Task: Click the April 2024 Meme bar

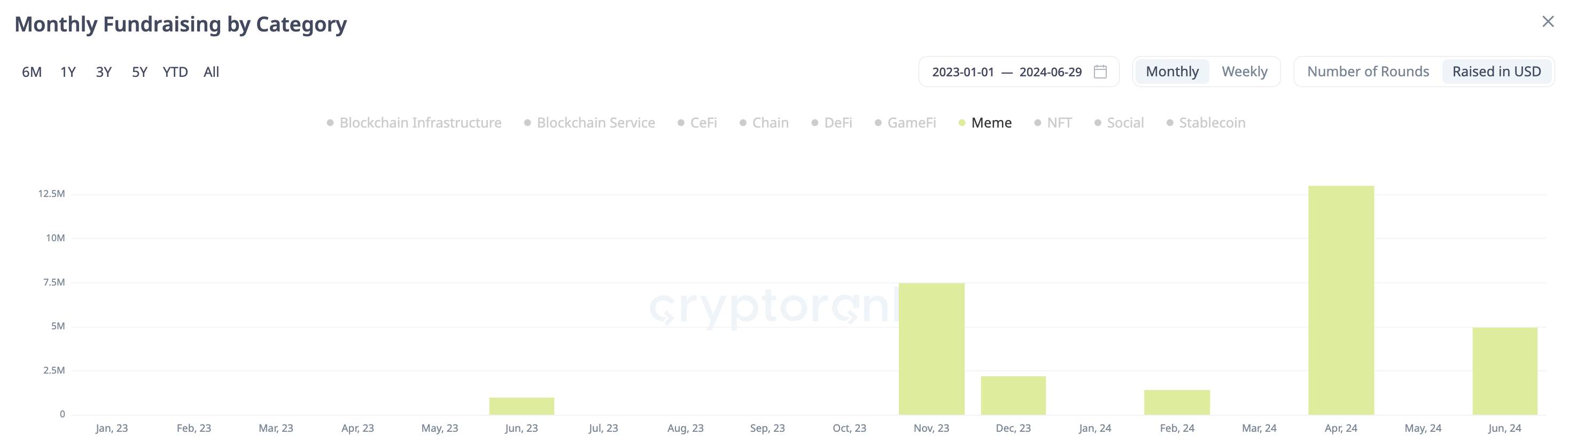Action: point(1341,300)
